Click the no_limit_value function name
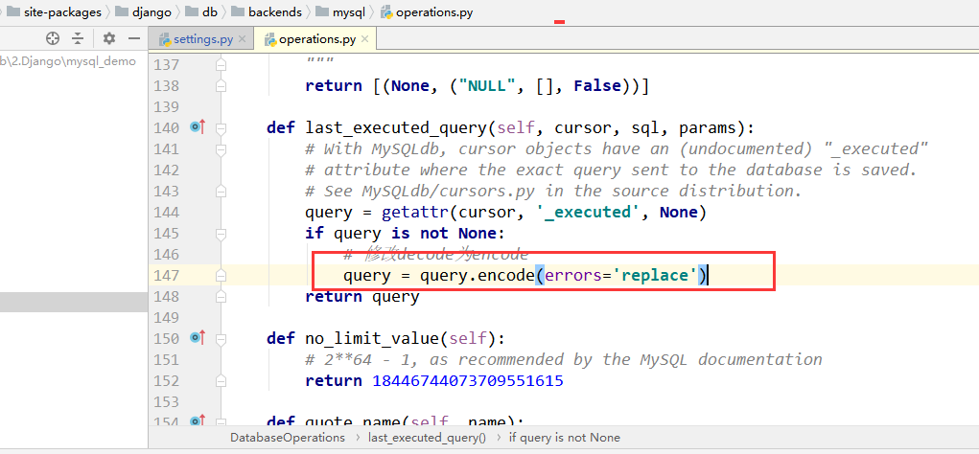This screenshot has height=454, width=979. (x=372, y=339)
